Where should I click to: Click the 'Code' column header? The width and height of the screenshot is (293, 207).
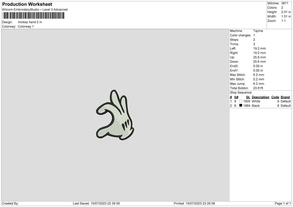(275, 97)
